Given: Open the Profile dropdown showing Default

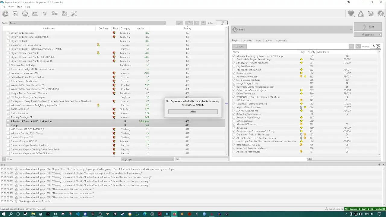Looking at the screenshot, I should coord(87,23).
